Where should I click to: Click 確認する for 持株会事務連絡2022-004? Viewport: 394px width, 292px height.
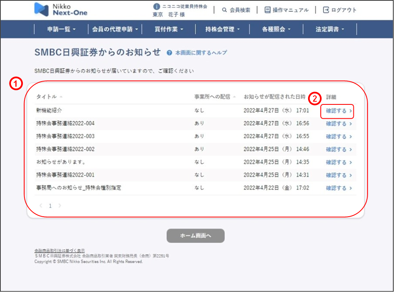[339, 124]
